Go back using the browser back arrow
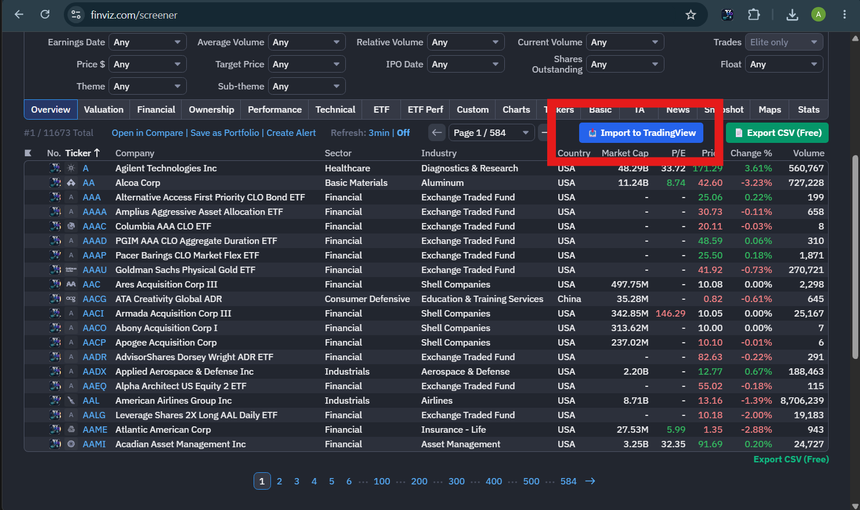The height and width of the screenshot is (510, 860). click(x=19, y=15)
